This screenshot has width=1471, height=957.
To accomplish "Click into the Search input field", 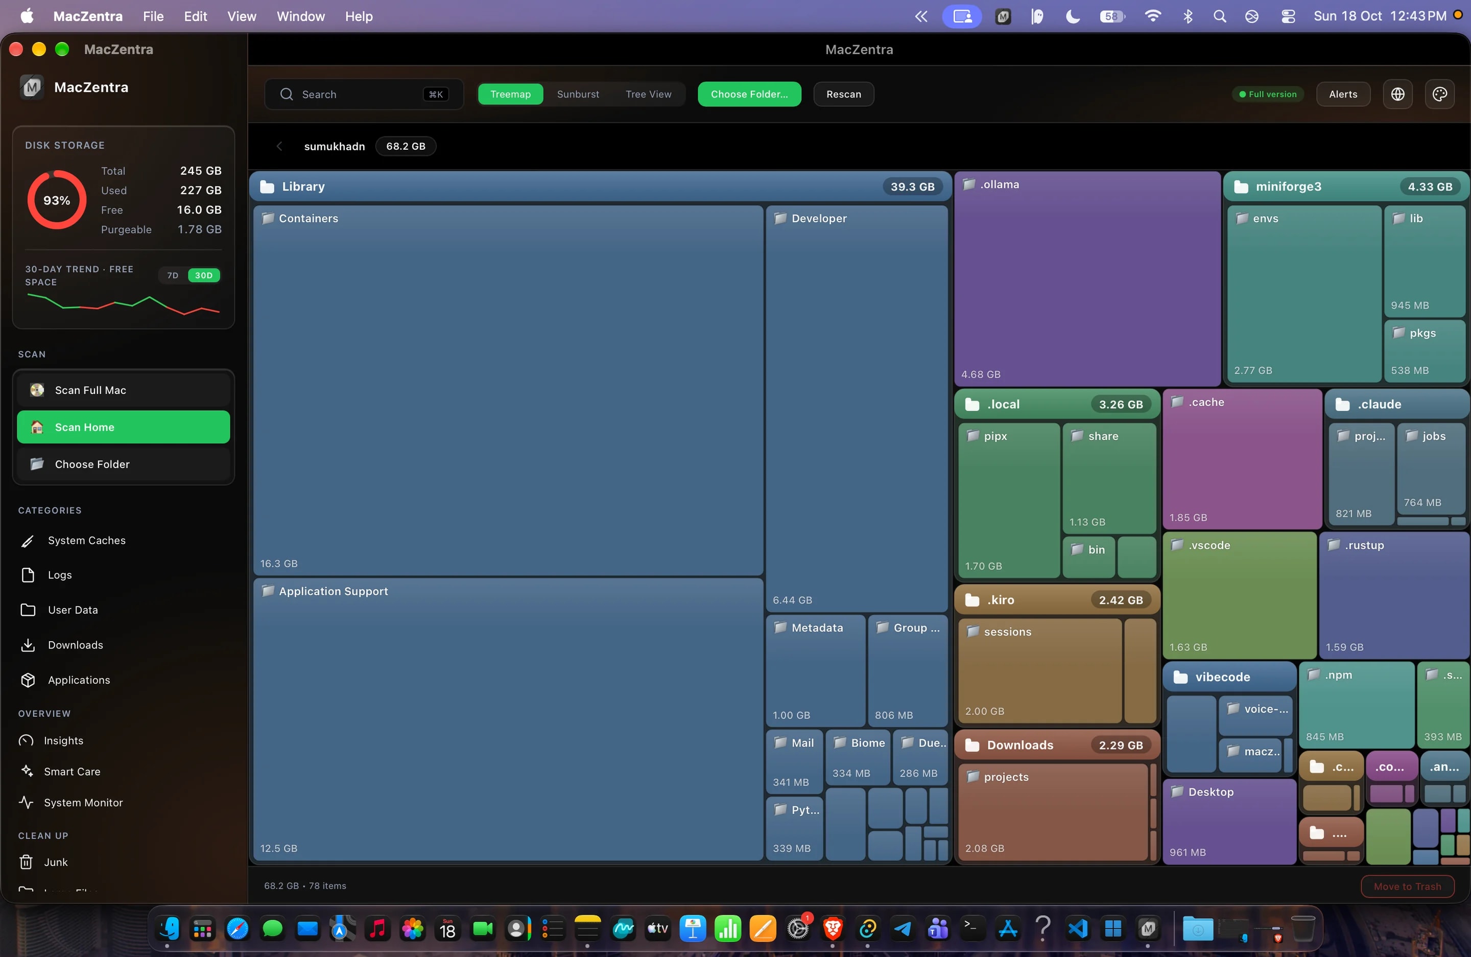I will pyautogui.click(x=364, y=94).
